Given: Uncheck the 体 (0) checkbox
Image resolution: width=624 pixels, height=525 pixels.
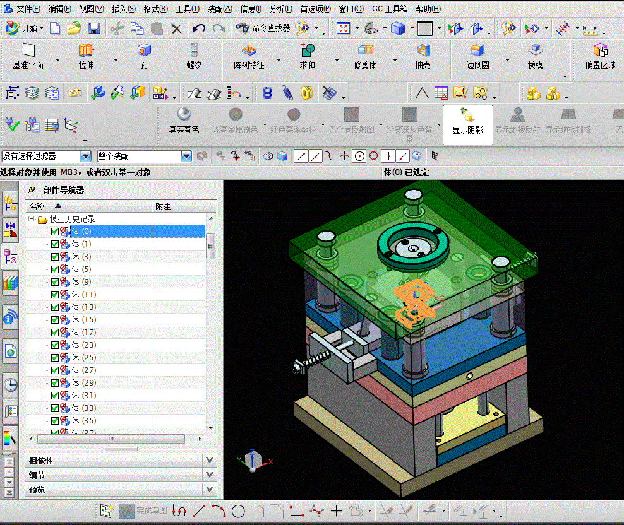Looking at the screenshot, I should click(x=55, y=232).
